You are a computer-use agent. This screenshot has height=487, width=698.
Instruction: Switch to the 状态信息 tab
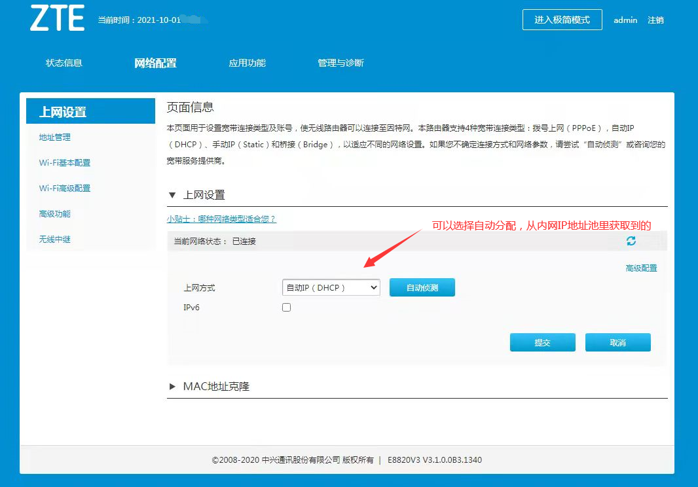[x=64, y=63]
